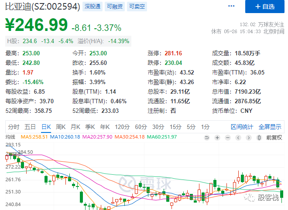Click the 涨停 value 281.16

pyautogui.click(x=173, y=53)
